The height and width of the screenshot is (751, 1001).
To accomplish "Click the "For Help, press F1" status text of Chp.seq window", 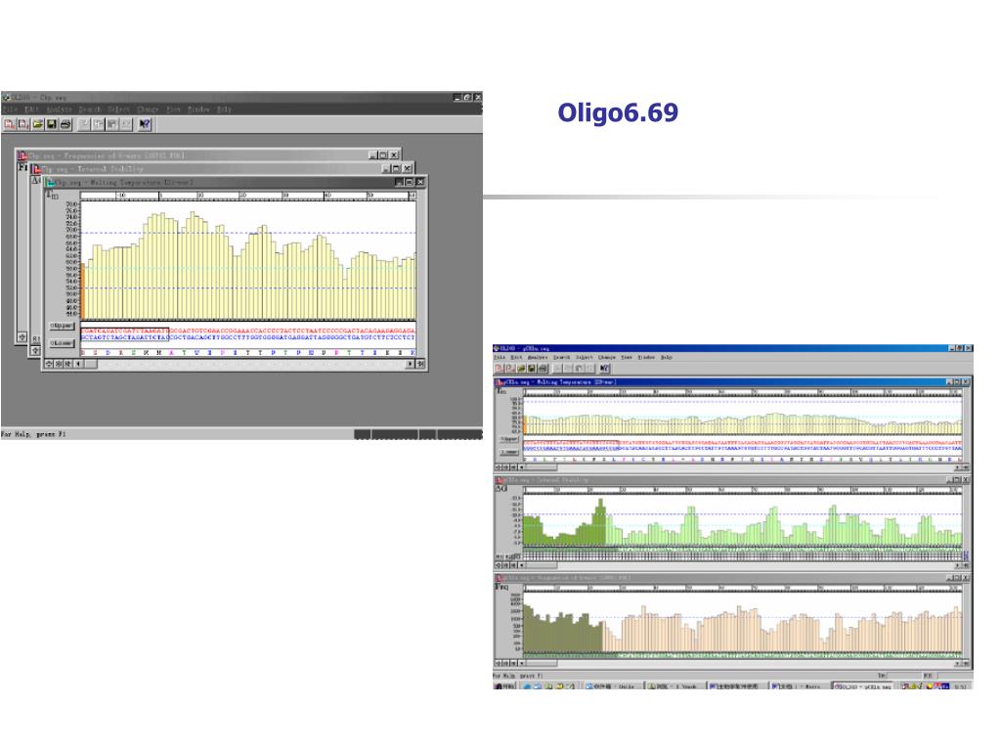I will (x=33, y=434).
